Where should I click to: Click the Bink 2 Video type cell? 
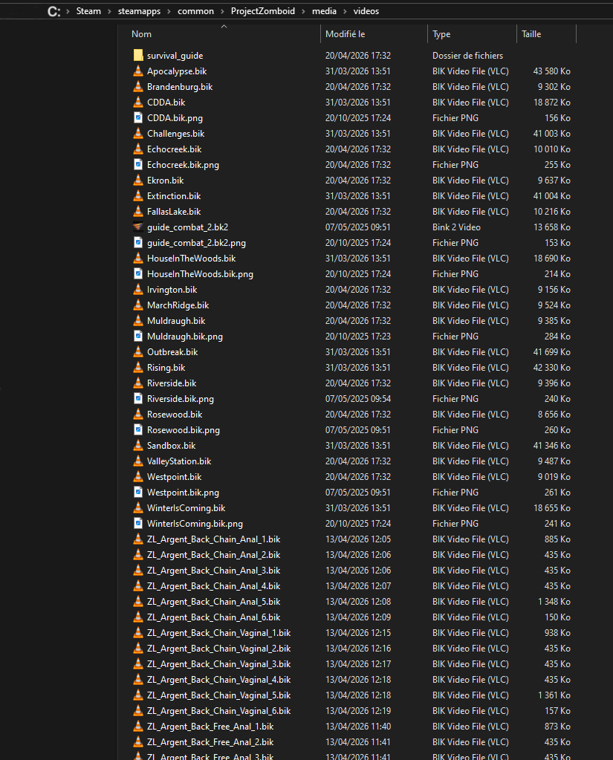[456, 227]
